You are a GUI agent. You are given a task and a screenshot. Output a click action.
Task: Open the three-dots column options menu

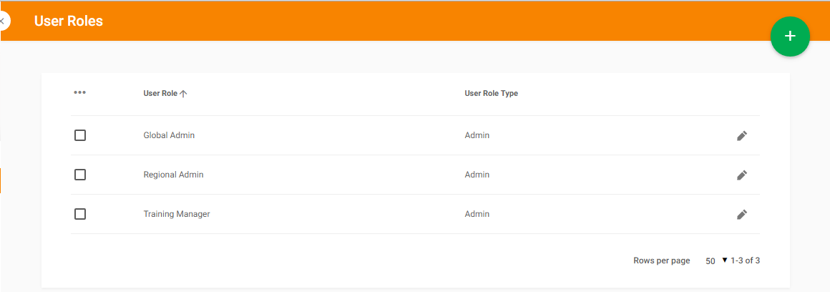(80, 92)
